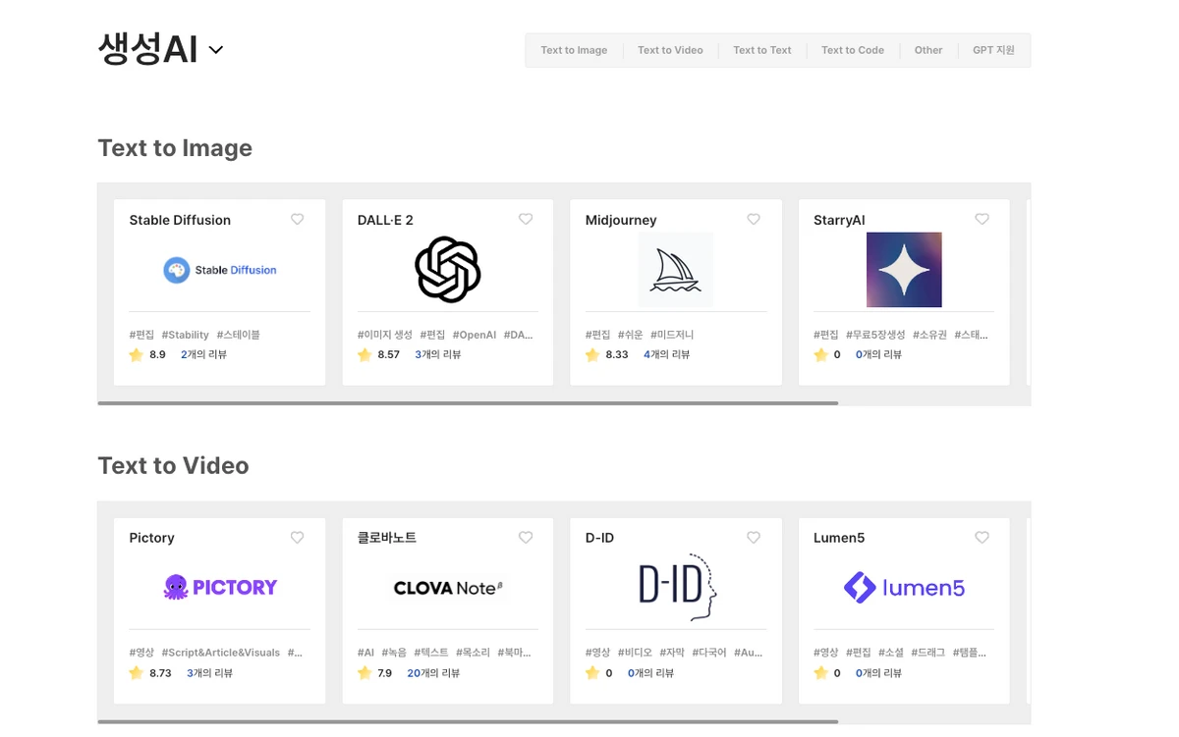Click the star icon beside Midjourney's 8.33
This screenshot has height=737, width=1179.
coord(592,354)
